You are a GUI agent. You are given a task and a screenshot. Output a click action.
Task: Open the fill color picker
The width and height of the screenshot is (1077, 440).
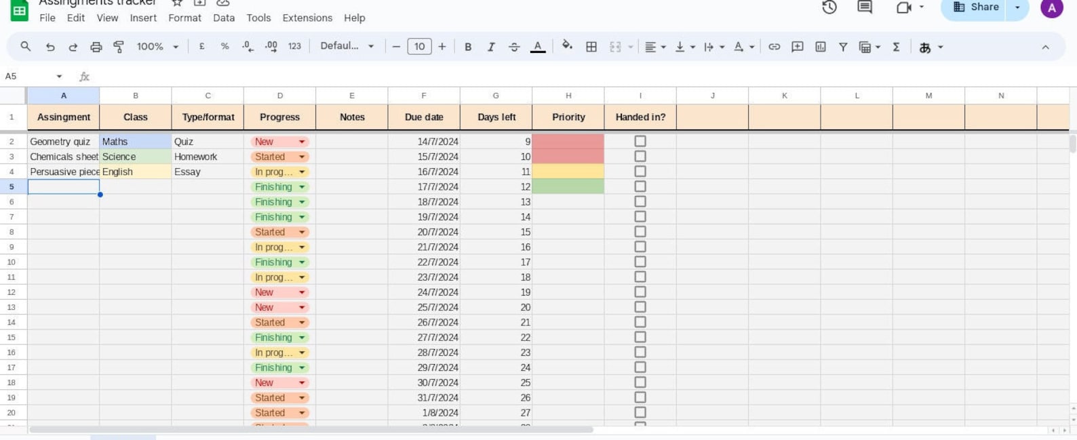click(x=567, y=46)
